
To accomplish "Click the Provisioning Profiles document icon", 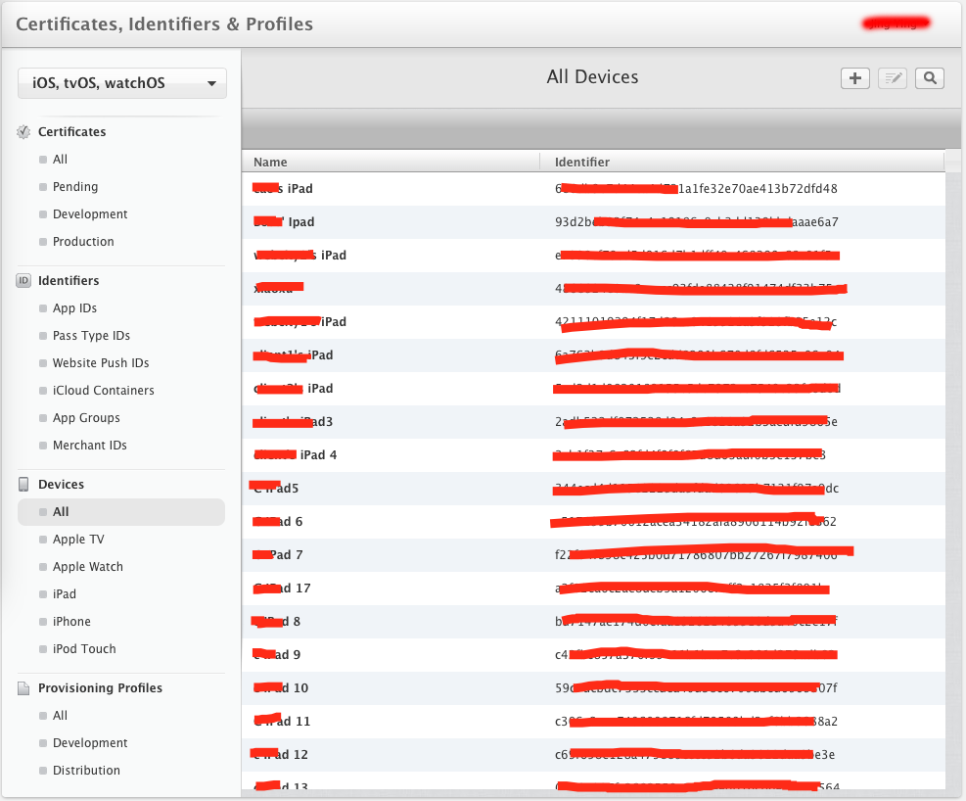I will click(24, 688).
